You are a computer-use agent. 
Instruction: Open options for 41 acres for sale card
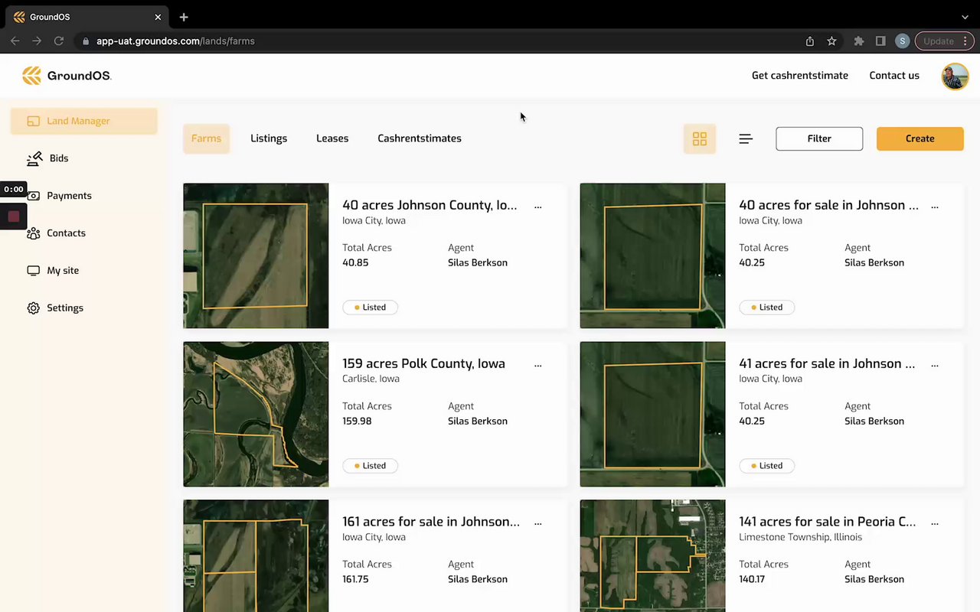click(935, 365)
